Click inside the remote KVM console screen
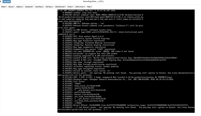The width and height of the screenshot is (201, 116). [126, 61]
